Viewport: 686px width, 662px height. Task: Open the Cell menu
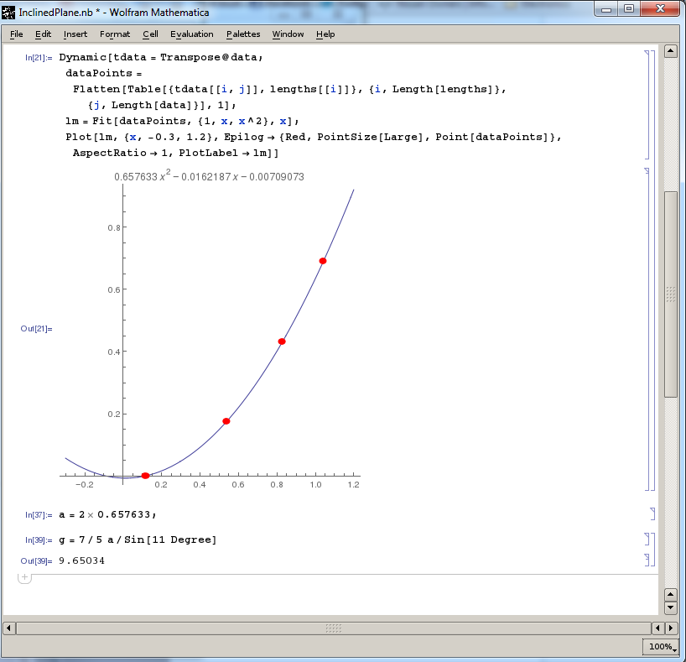coord(150,34)
